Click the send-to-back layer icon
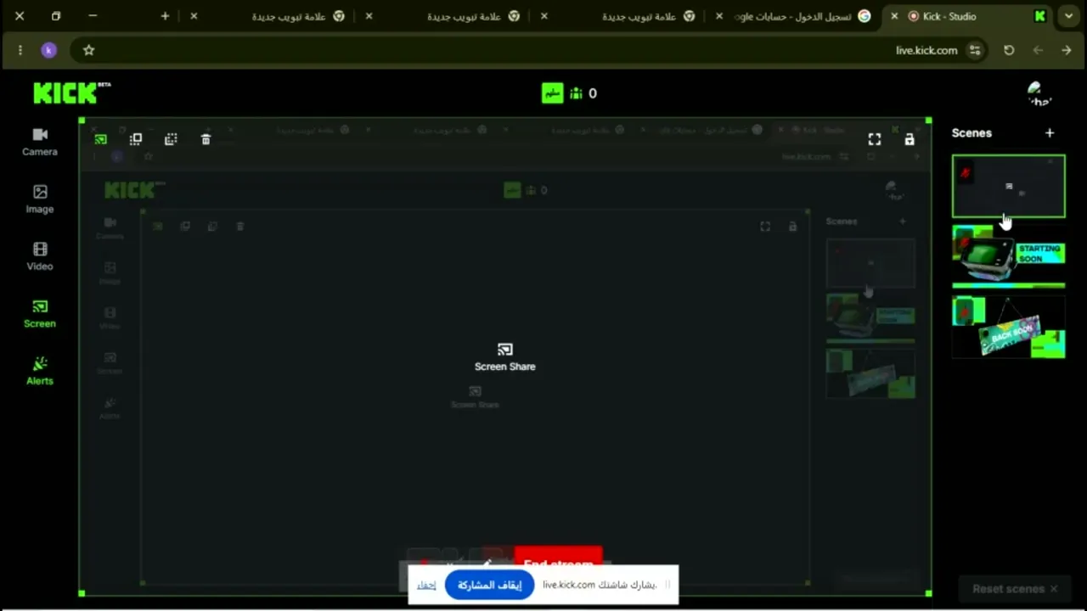Viewport: 1087px width, 611px height. coord(171,139)
